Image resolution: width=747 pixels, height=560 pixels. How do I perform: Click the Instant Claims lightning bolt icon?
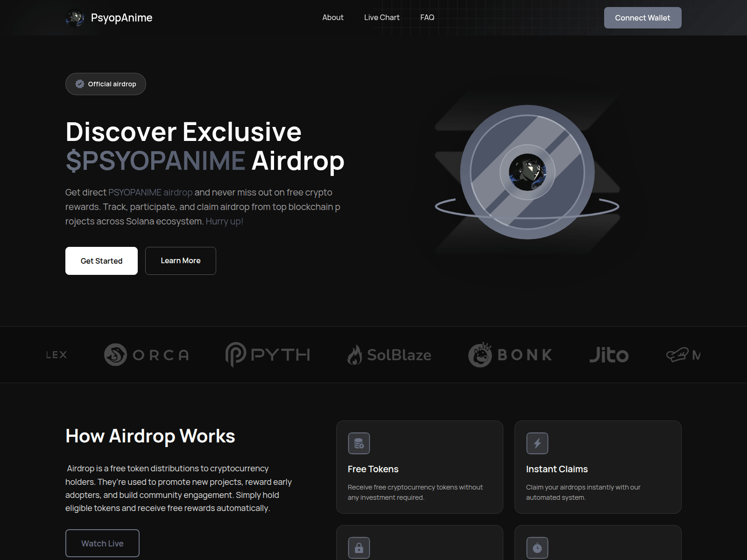point(537,443)
